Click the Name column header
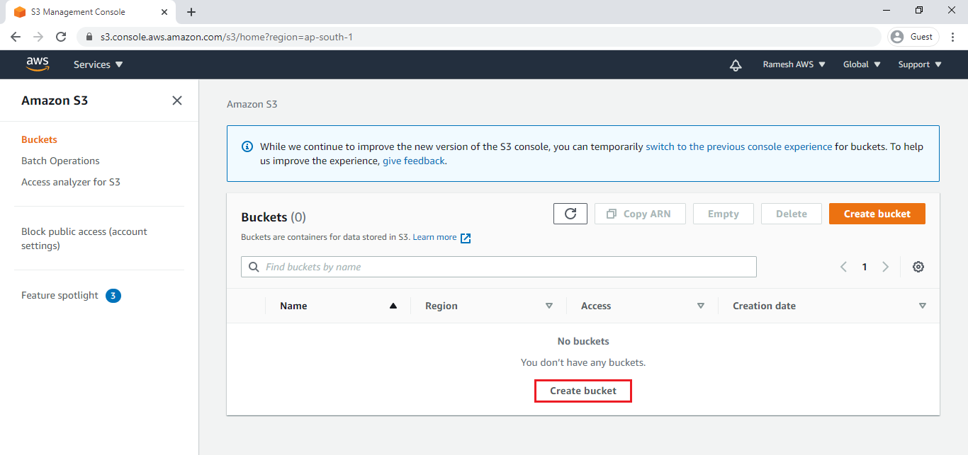 293,306
